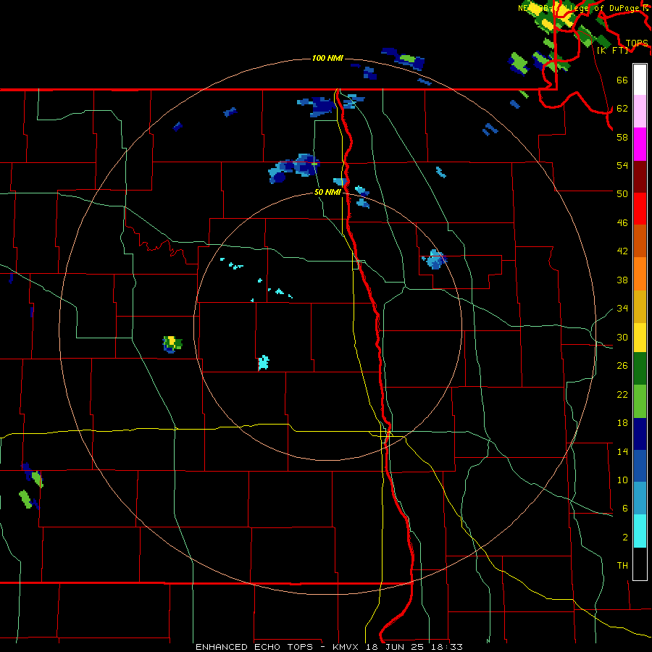Click the '66' scale label

tap(622, 80)
